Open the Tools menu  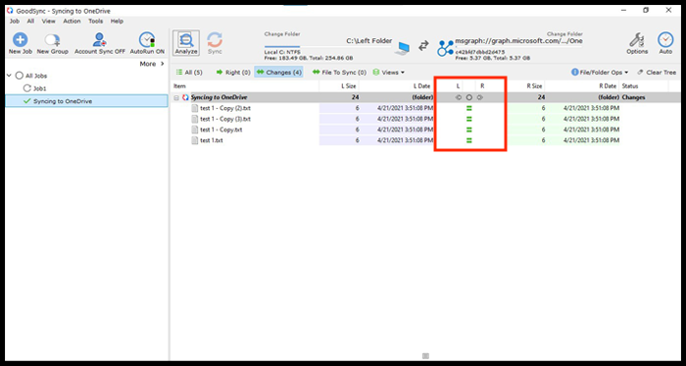pyautogui.click(x=96, y=21)
